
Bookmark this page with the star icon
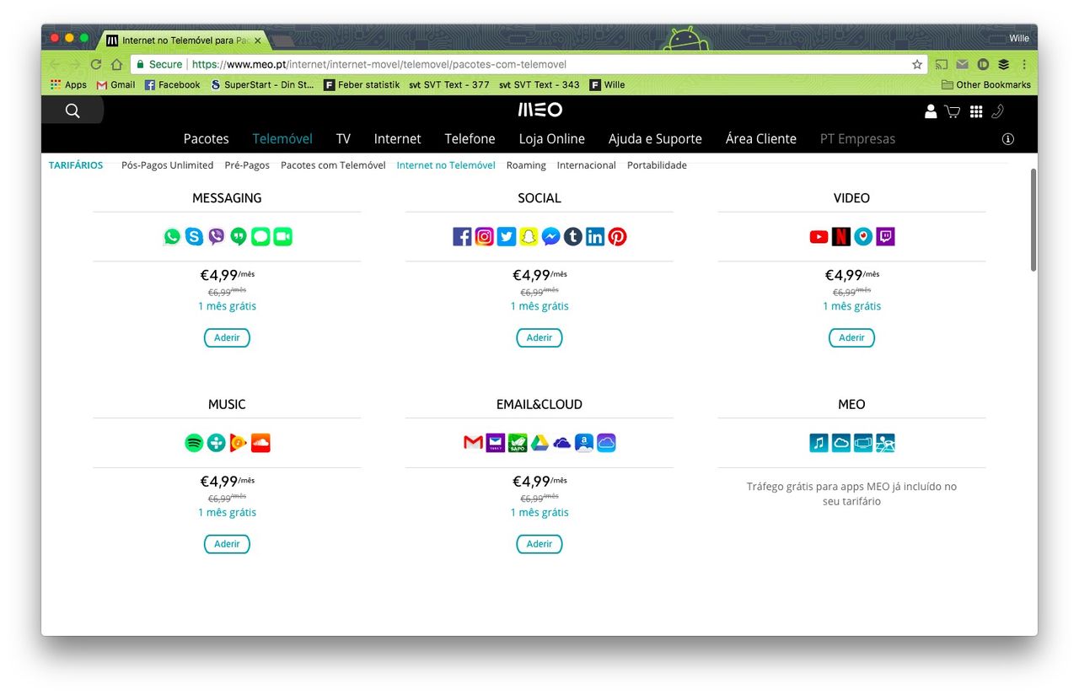(917, 64)
